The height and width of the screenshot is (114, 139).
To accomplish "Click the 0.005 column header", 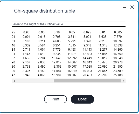I will 118,32.
